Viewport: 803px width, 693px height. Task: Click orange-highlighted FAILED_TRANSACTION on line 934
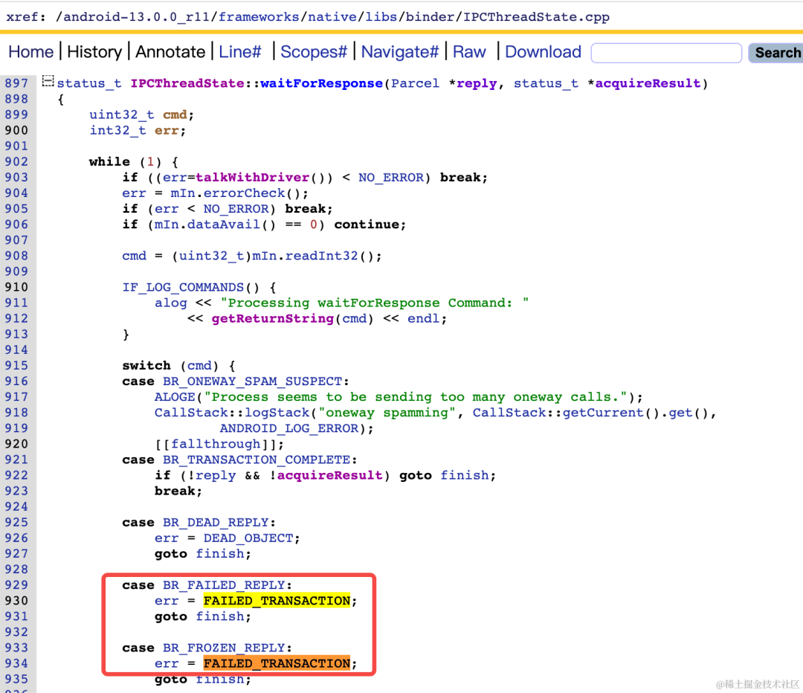click(277, 663)
